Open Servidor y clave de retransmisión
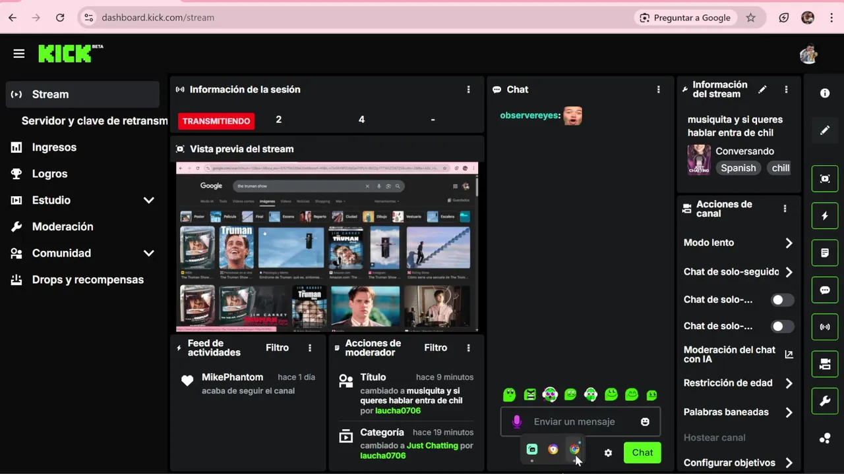The image size is (844, 474). [x=94, y=121]
